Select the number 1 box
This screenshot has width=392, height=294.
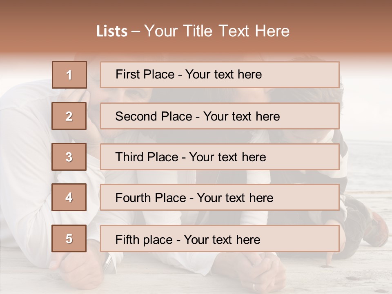[69, 75]
